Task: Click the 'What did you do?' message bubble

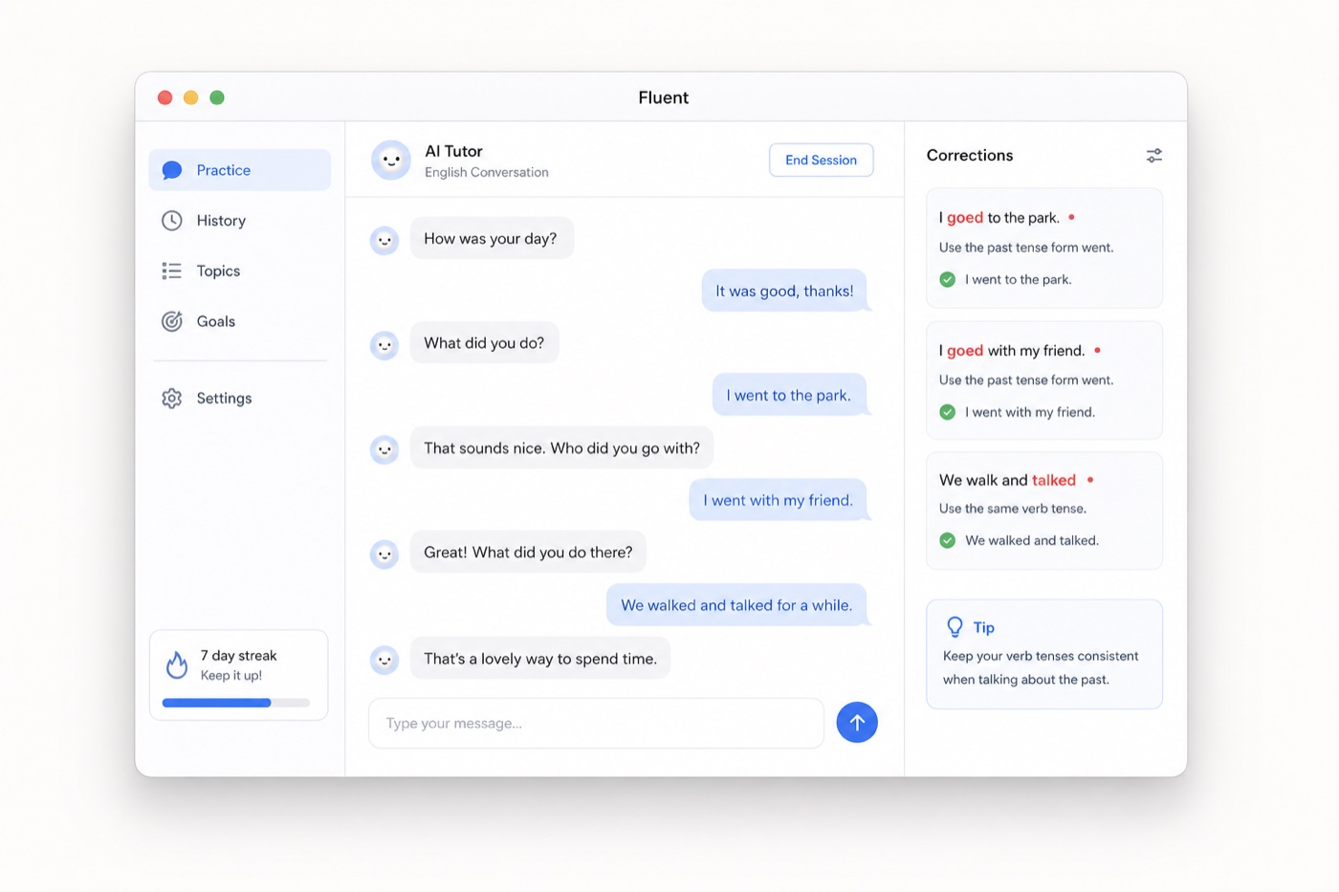Action: [x=485, y=342]
